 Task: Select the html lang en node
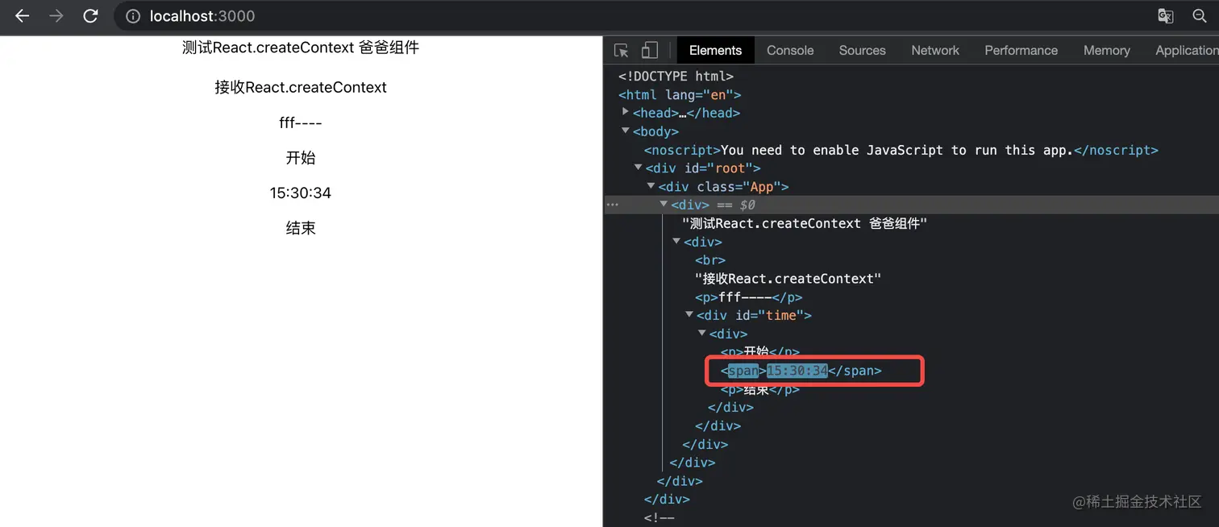680,94
